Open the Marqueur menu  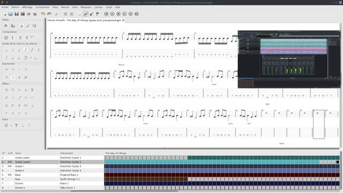coord(86,7)
